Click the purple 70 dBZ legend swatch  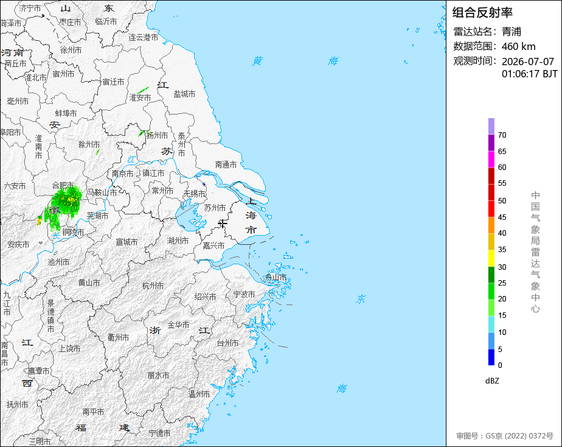point(491,126)
